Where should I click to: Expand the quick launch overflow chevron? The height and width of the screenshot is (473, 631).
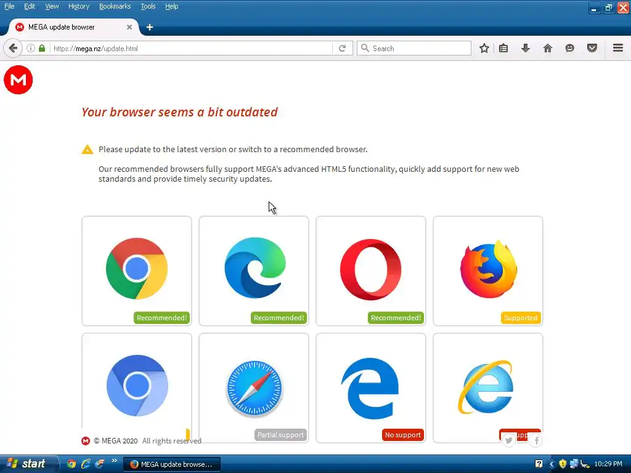[x=114, y=461]
